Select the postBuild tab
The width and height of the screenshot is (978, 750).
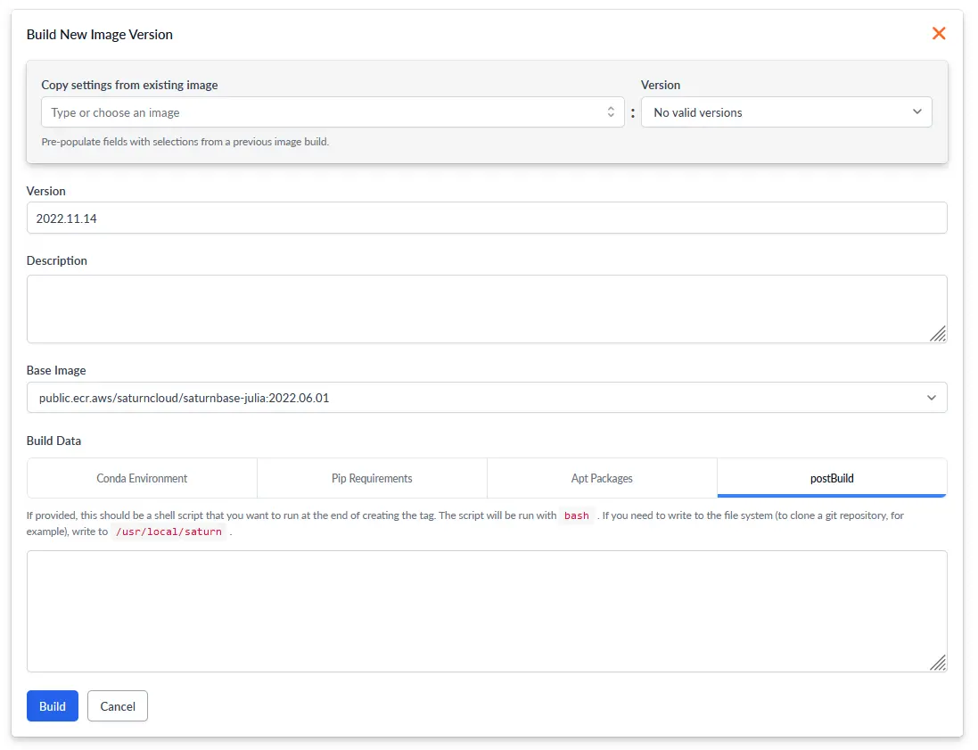pyautogui.click(x=831, y=478)
